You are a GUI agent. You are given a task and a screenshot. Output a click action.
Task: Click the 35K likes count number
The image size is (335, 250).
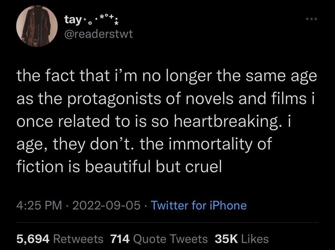[x=226, y=239]
